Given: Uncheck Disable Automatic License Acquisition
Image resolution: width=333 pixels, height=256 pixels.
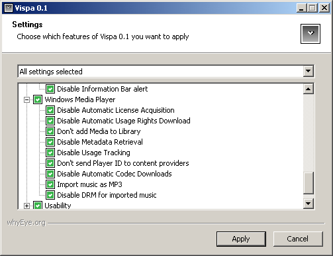Looking at the screenshot, I should click(x=50, y=110).
